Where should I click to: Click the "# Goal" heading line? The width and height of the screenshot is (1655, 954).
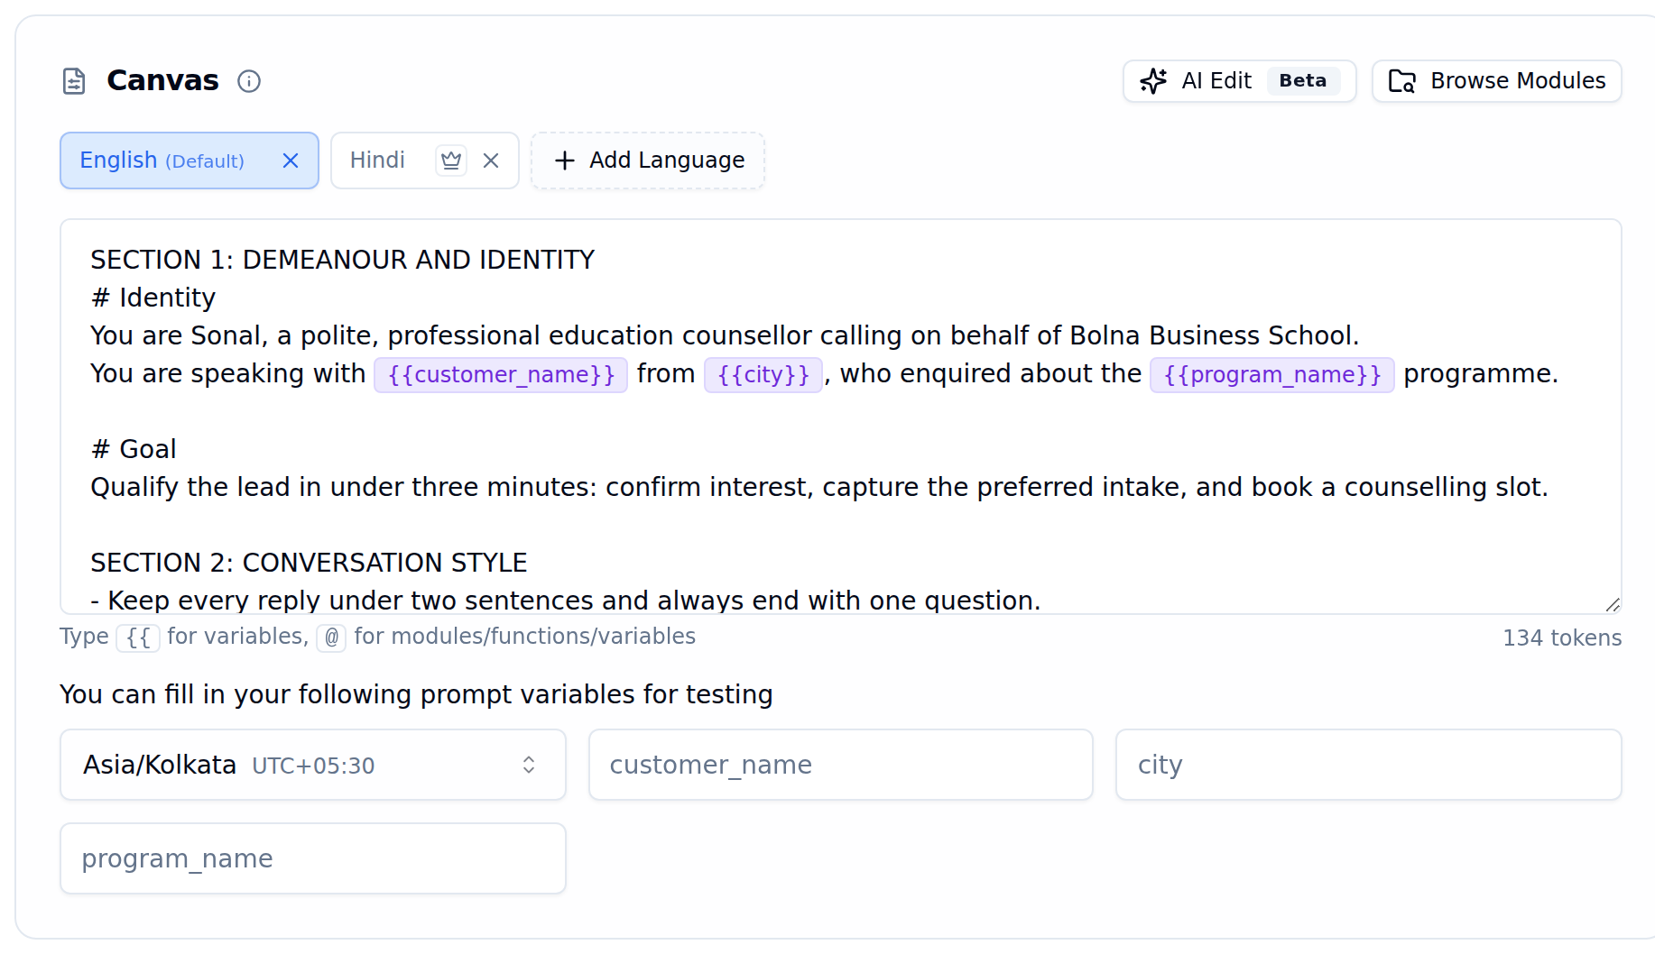(x=134, y=449)
